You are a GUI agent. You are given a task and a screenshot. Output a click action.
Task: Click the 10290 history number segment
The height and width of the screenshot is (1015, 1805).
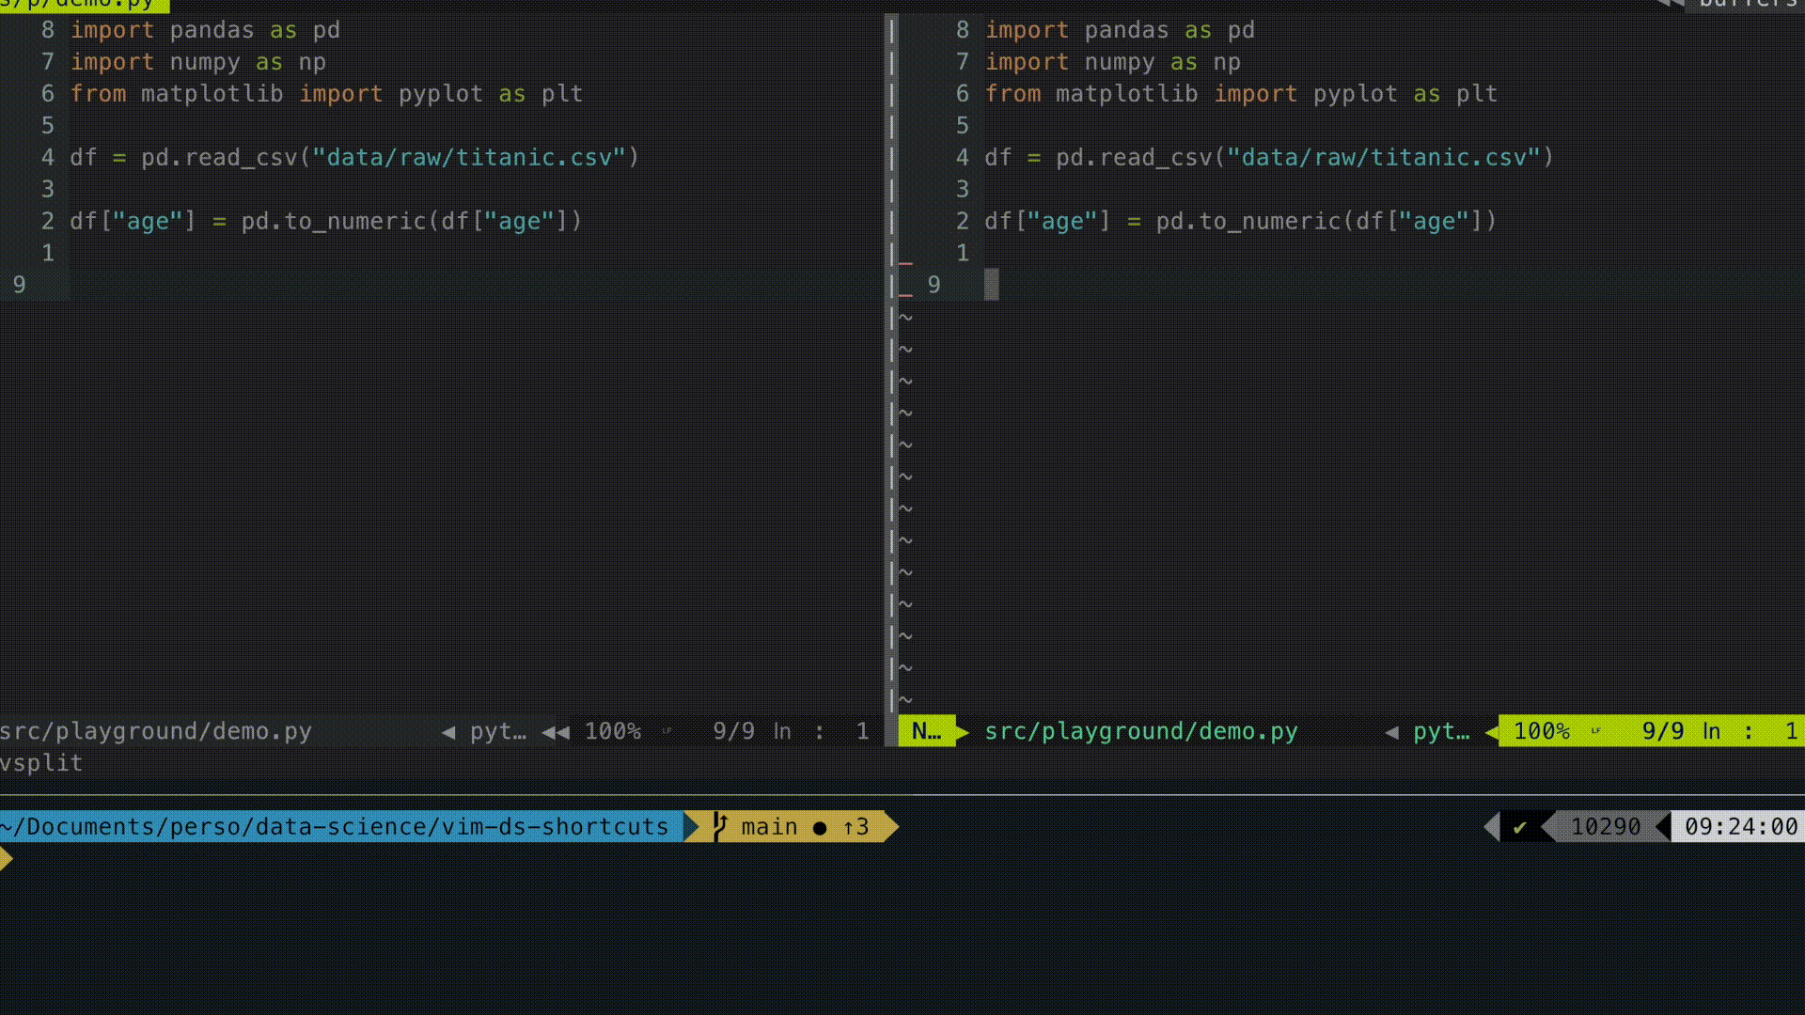point(1605,827)
